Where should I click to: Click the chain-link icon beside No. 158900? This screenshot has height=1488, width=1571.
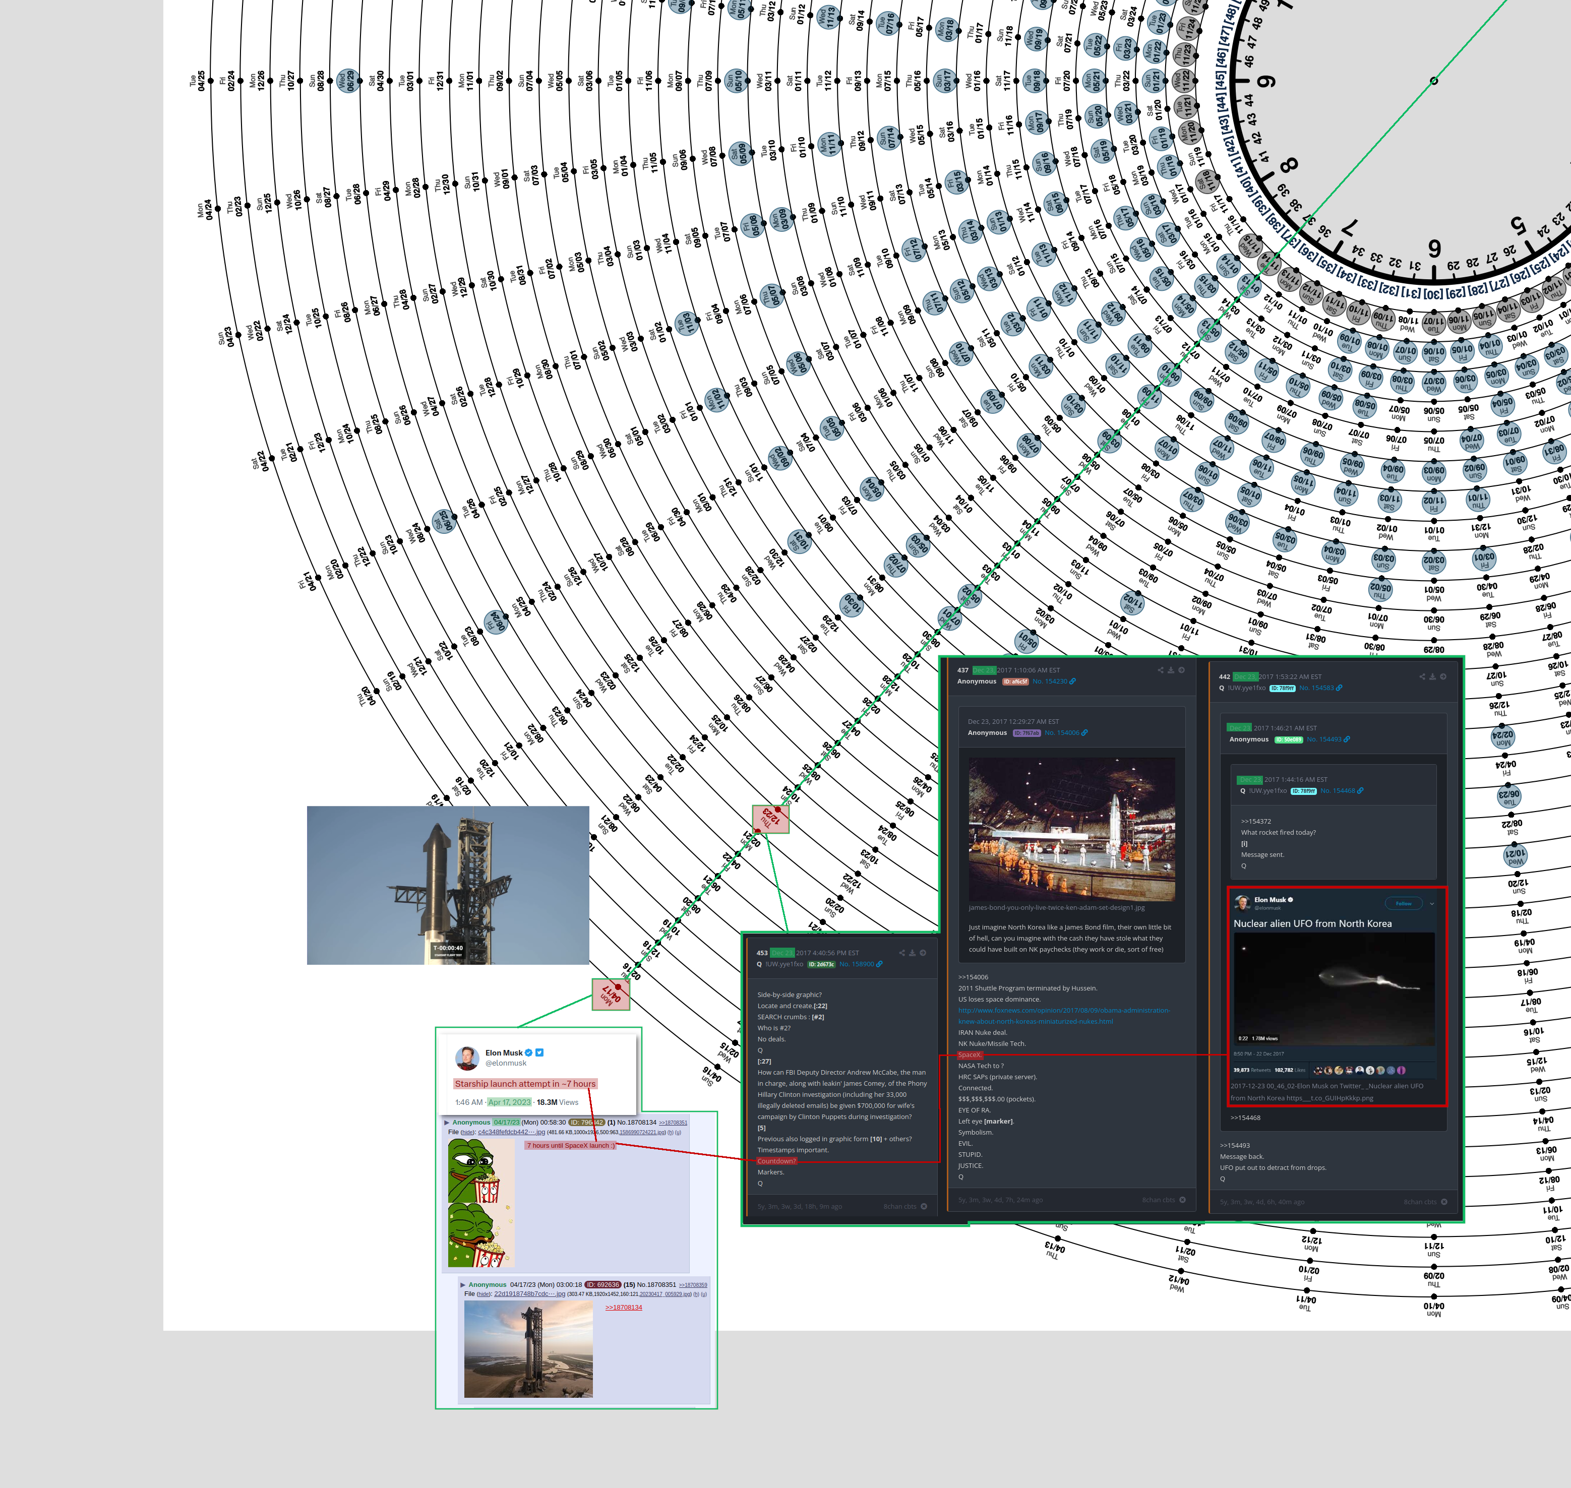[x=879, y=964]
